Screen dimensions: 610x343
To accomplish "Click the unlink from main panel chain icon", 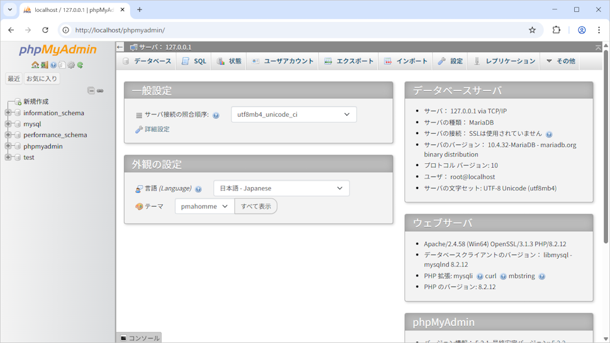I will (x=100, y=90).
